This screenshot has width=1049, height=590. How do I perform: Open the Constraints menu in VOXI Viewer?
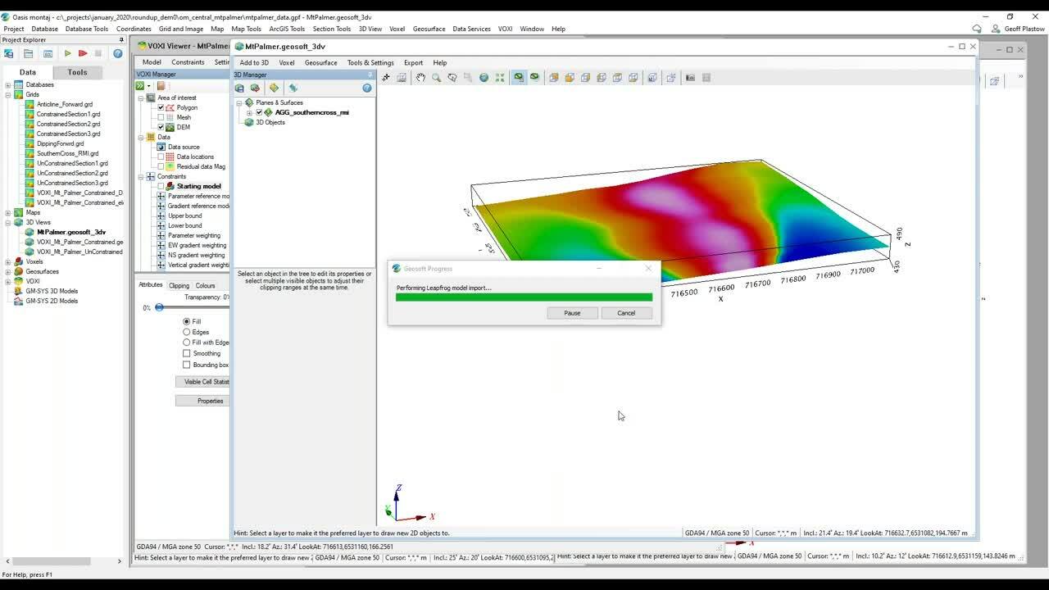[x=188, y=62]
